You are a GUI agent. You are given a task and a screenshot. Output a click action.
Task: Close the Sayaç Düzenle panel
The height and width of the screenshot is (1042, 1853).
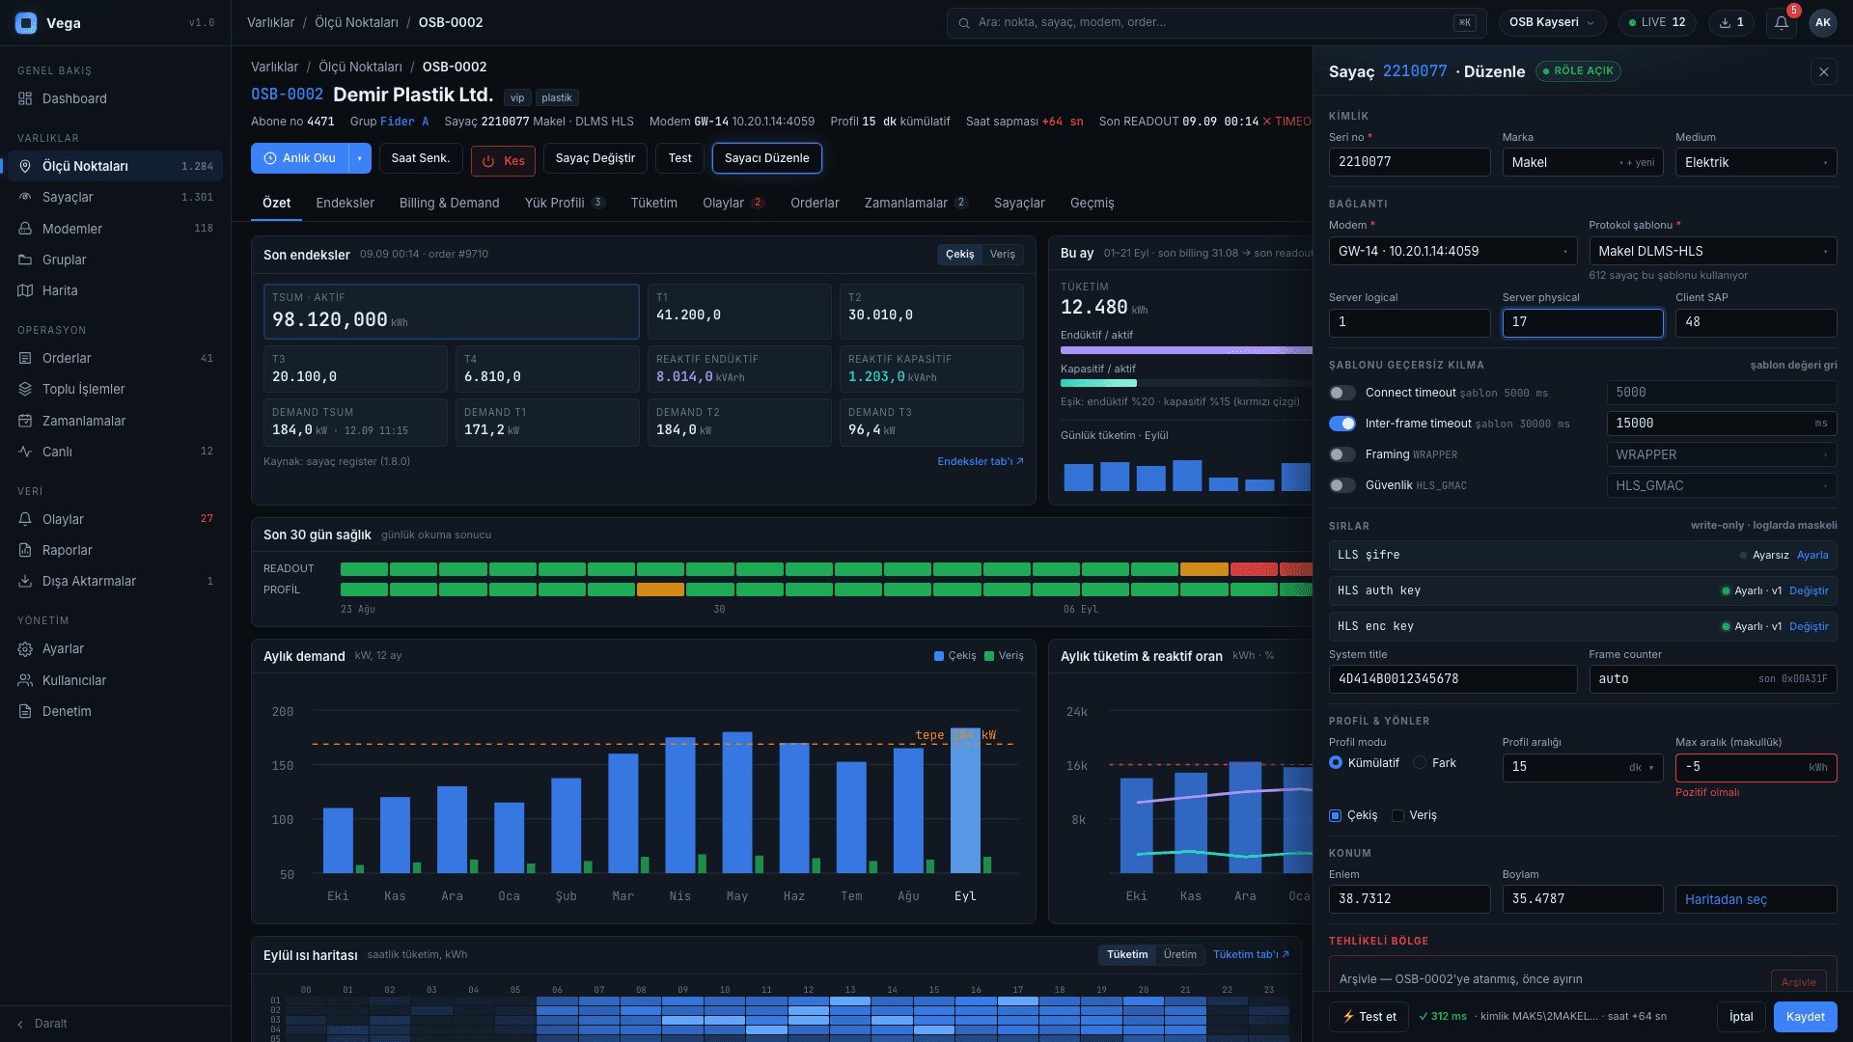click(1823, 71)
